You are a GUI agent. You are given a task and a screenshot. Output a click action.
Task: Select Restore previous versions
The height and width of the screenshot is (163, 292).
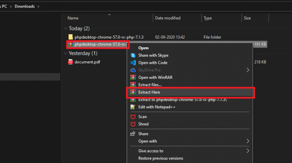(161, 158)
